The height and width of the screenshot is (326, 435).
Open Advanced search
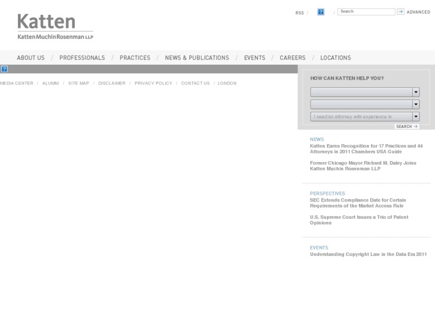[x=418, y=12]
